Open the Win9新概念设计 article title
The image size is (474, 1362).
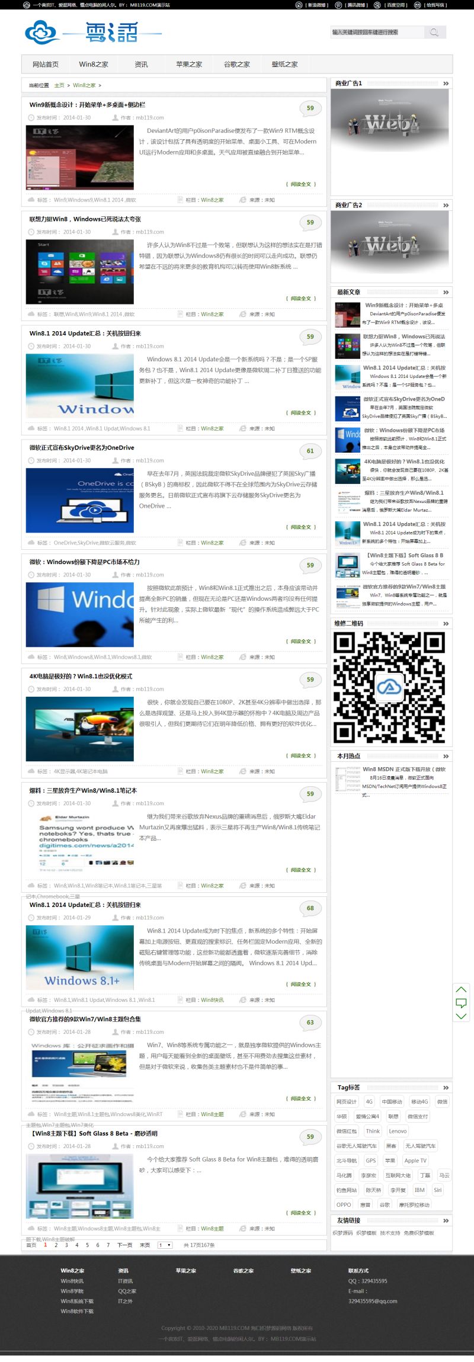pos(87,105)
